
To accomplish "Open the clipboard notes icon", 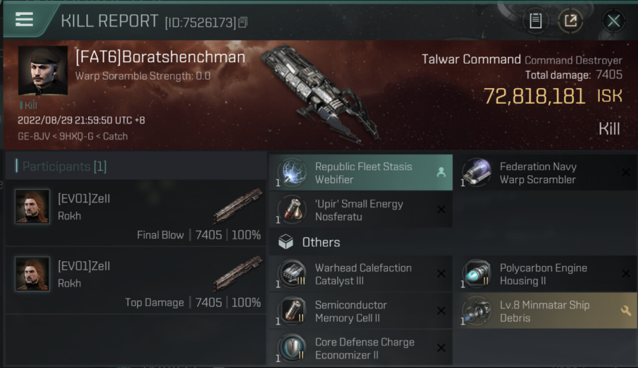I will tap(535, 21).
